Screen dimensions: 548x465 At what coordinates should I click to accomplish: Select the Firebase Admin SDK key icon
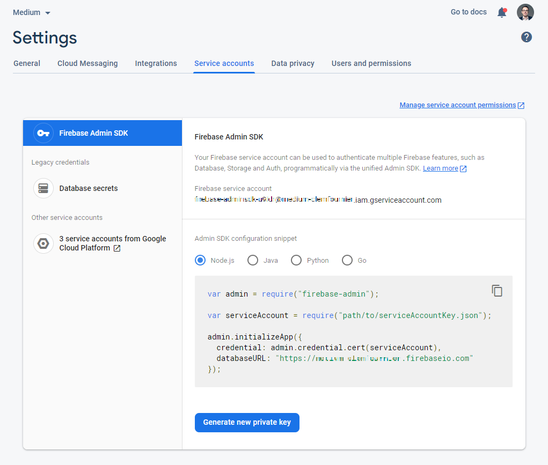pyautogui.click(x=43, y=133)
